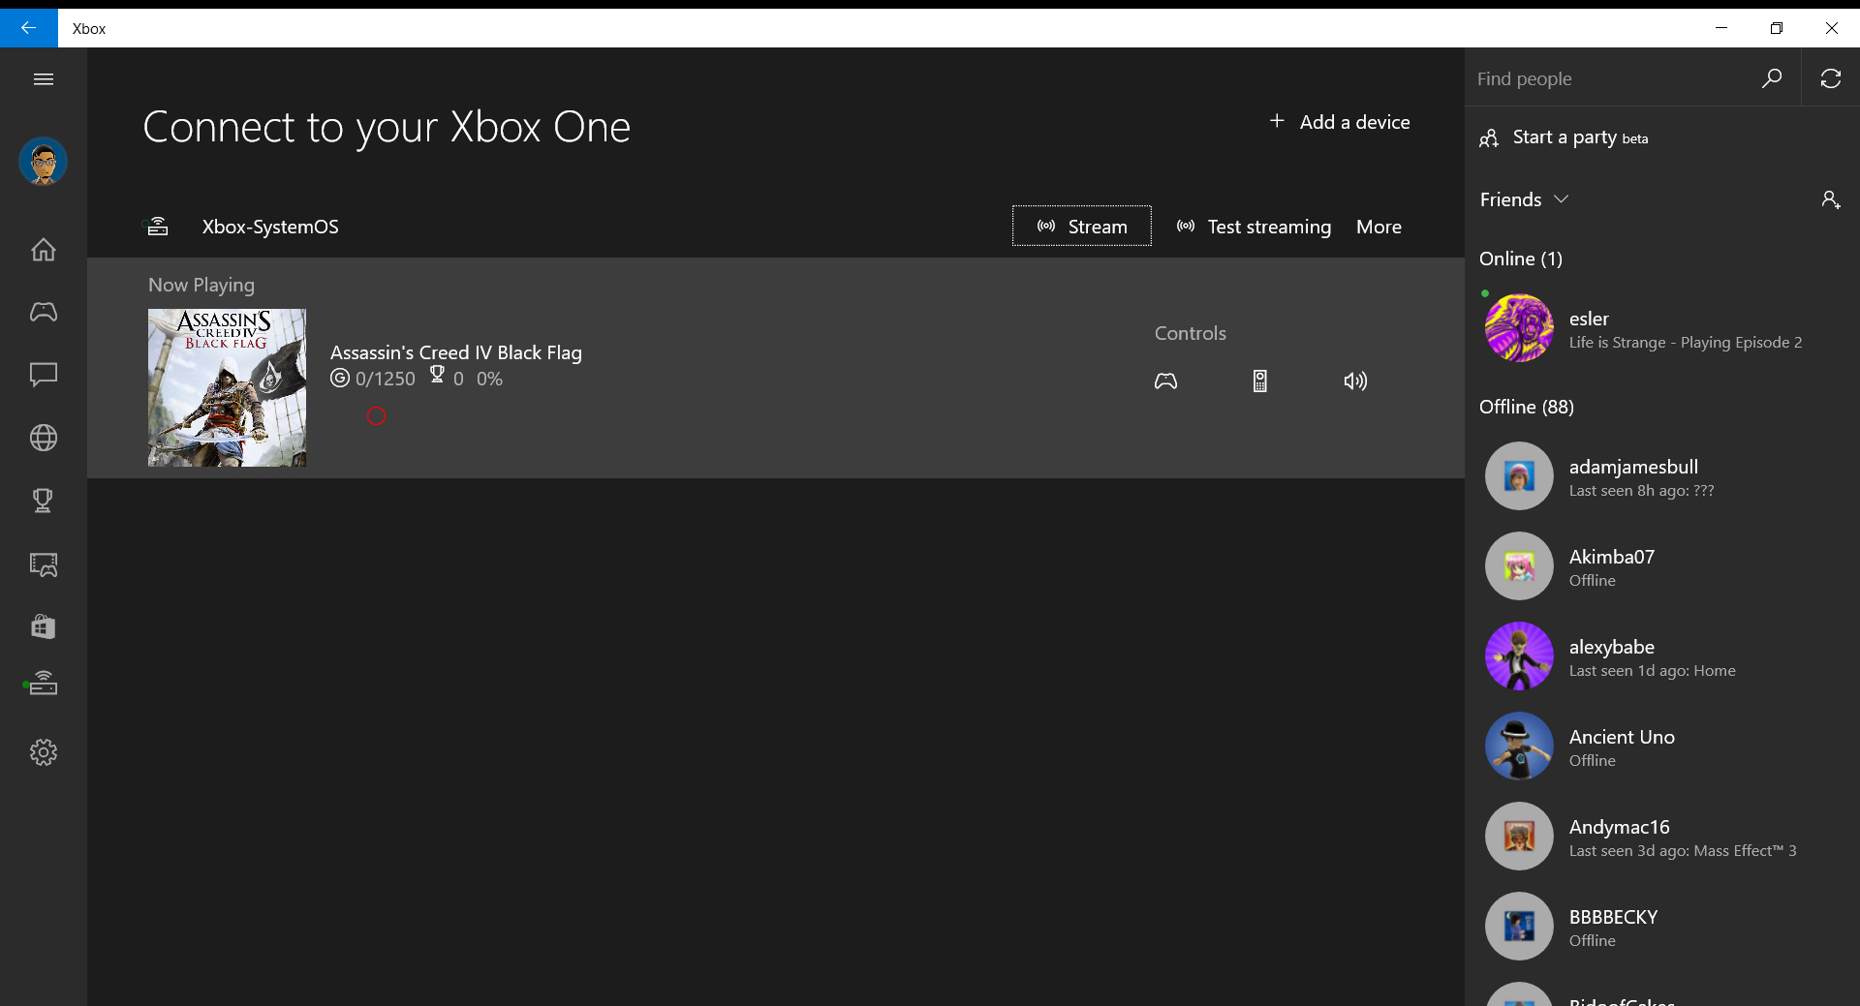Open the virtual controller under Controls
The height and width of the screenshot is (1006, 1860).
1165,381
